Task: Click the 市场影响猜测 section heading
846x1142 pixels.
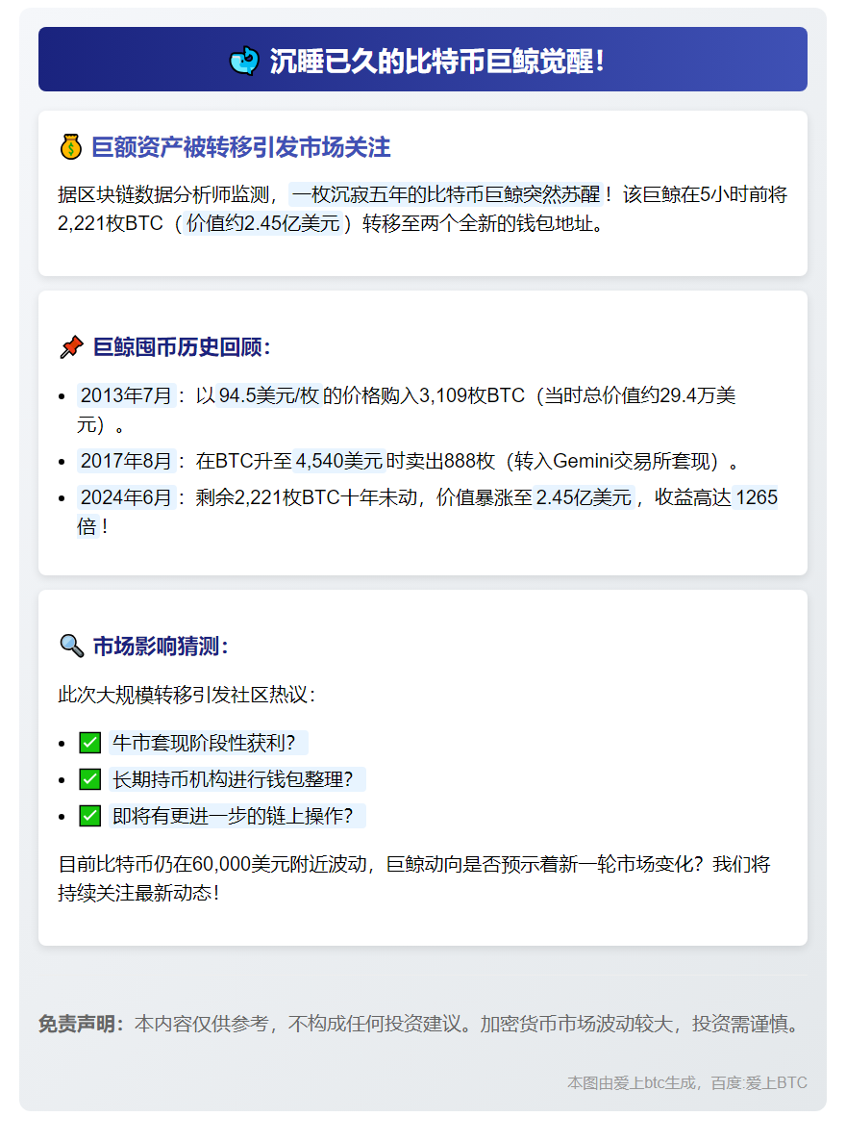Action: [160, 646]
